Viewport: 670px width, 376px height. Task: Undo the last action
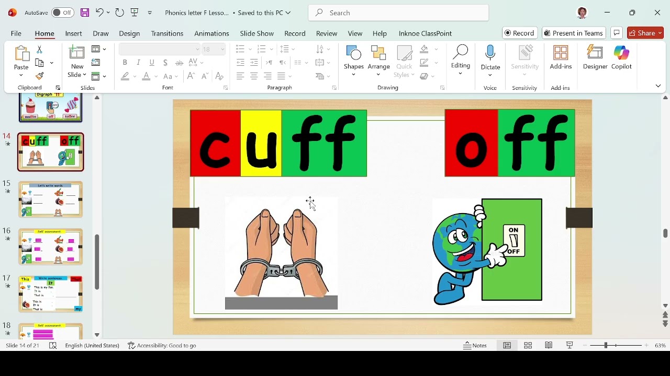[99, 13]
